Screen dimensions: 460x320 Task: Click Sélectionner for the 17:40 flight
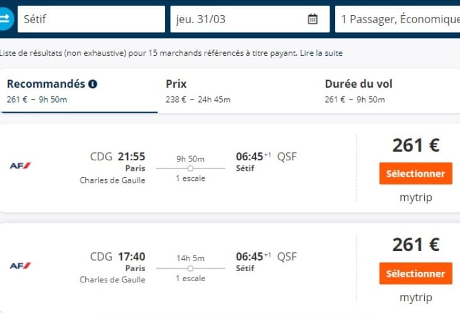click(415, 274)
